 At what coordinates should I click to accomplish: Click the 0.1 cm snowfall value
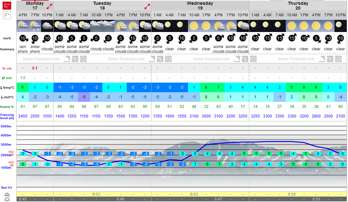tap(35, 68)
